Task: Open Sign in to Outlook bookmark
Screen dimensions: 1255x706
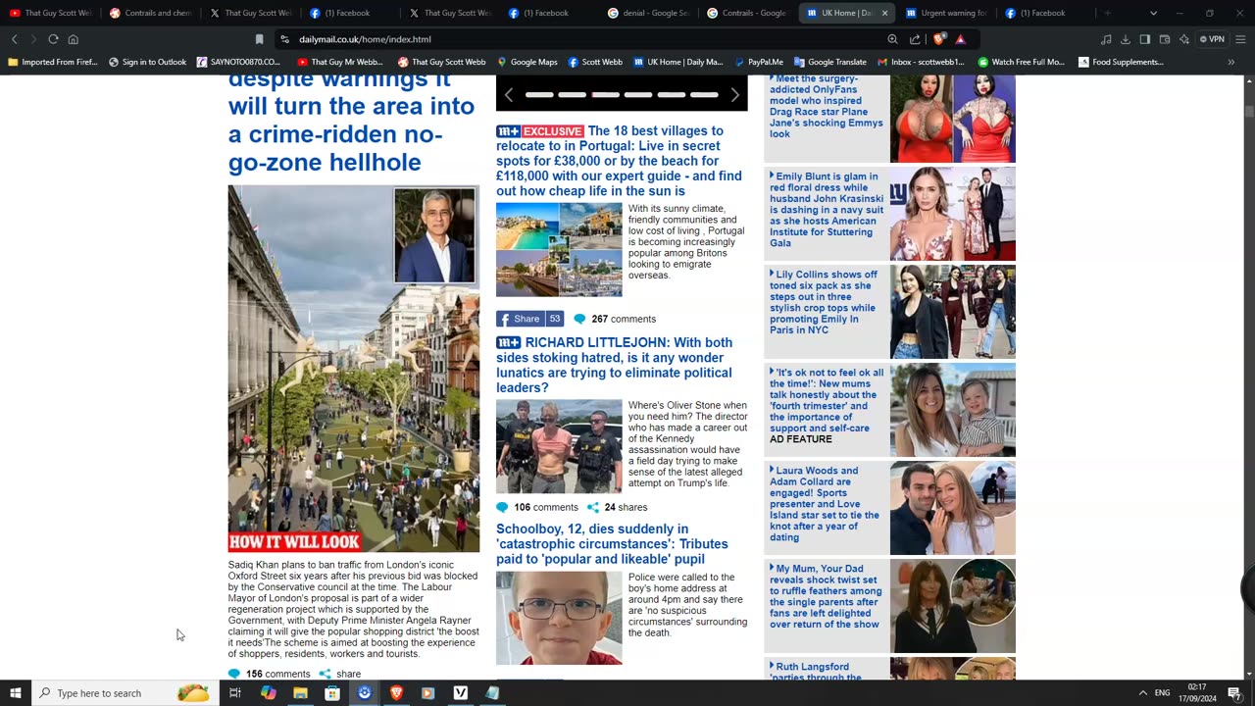Action: 147,62
